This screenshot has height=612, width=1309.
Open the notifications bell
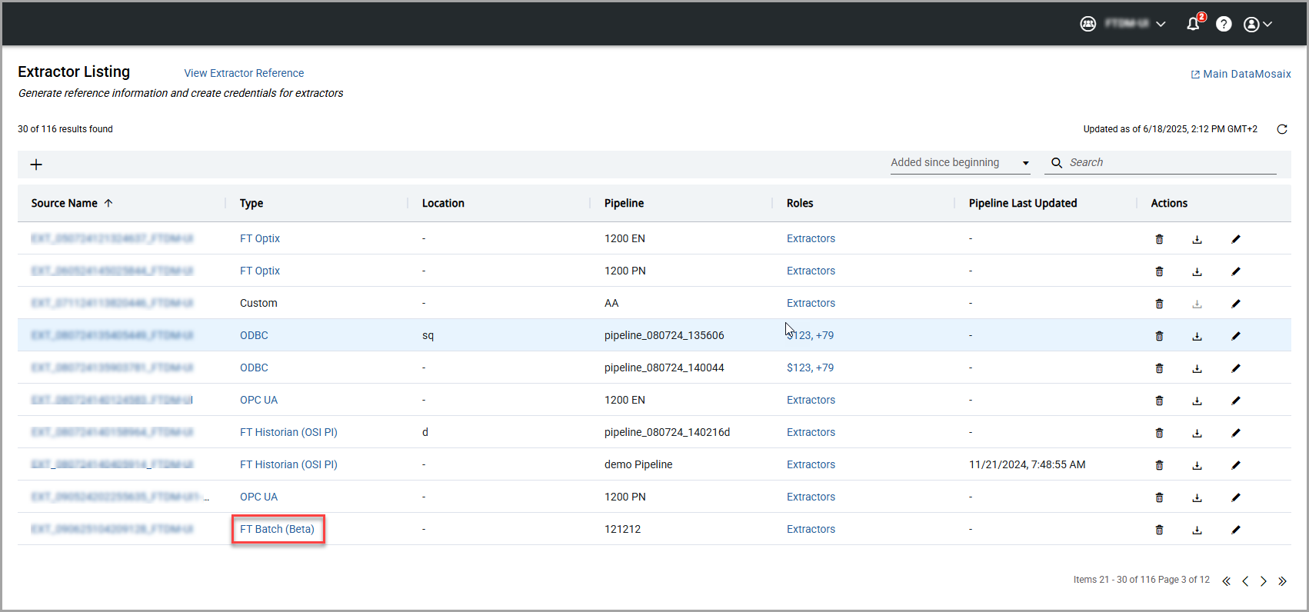click(x=1193, y=24)
